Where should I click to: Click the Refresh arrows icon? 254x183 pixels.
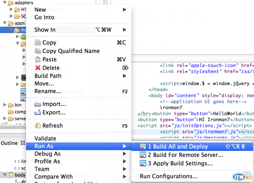pos(37,125)
